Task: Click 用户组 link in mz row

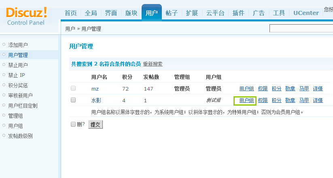Action: (x=246, y=89)
